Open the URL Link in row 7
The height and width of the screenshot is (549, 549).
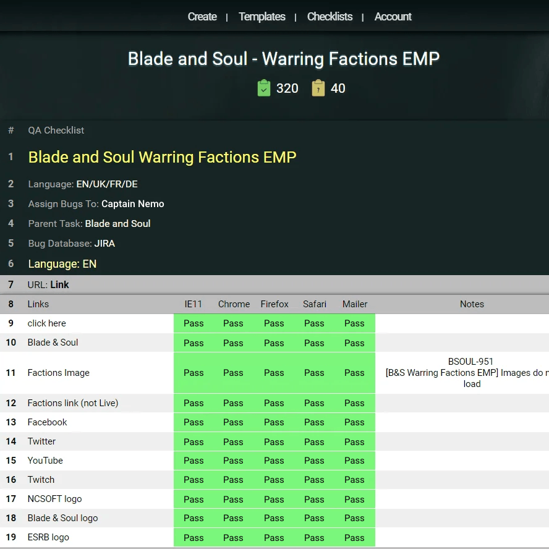pyautogui.click(x=59, y=284)
